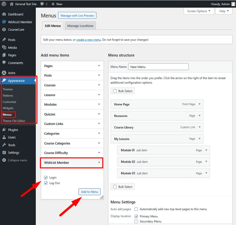Click inside the Menu Name field
This screenshot has height=225, width=236.
tap(158, 66)
